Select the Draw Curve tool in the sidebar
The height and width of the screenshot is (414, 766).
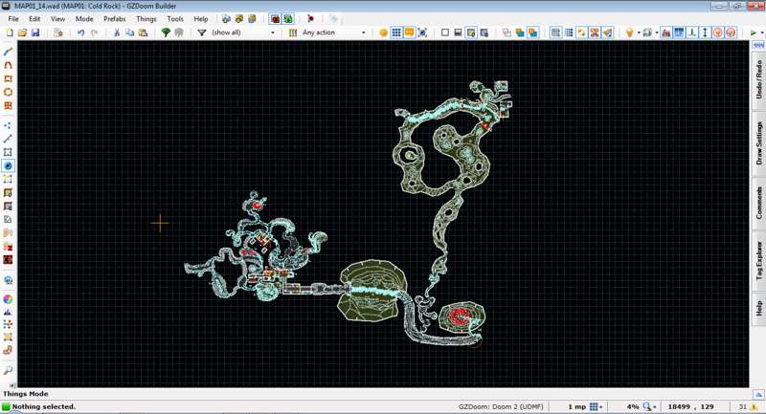(x=8, y=65)
